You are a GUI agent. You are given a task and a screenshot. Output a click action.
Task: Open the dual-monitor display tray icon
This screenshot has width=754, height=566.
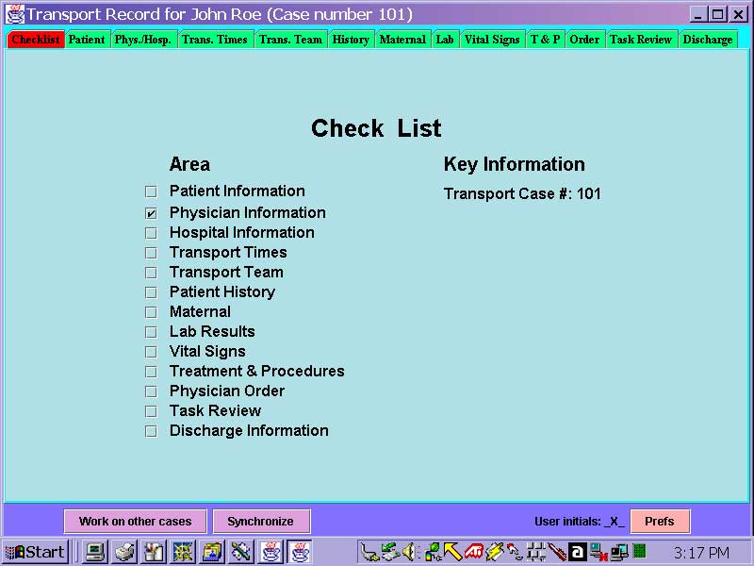point(617,551)
